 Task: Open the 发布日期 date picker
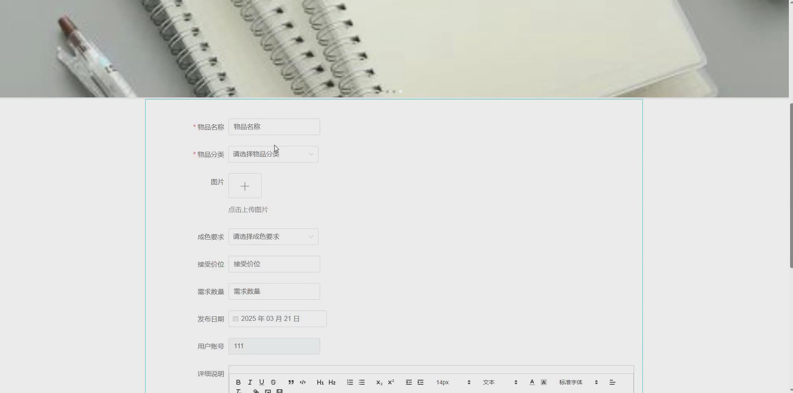(277, 318)
